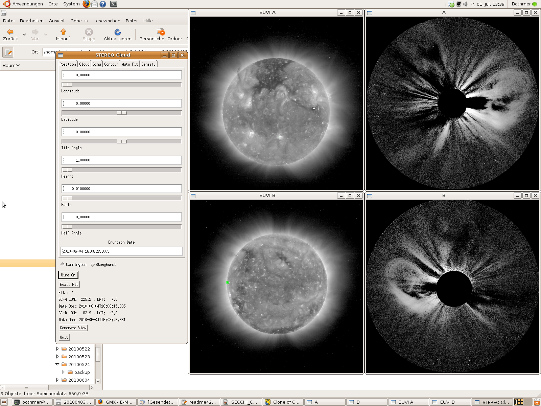The image size is (541, 406).
Task: Click the Hinauf up-folder icon
Action: (63, 32)
